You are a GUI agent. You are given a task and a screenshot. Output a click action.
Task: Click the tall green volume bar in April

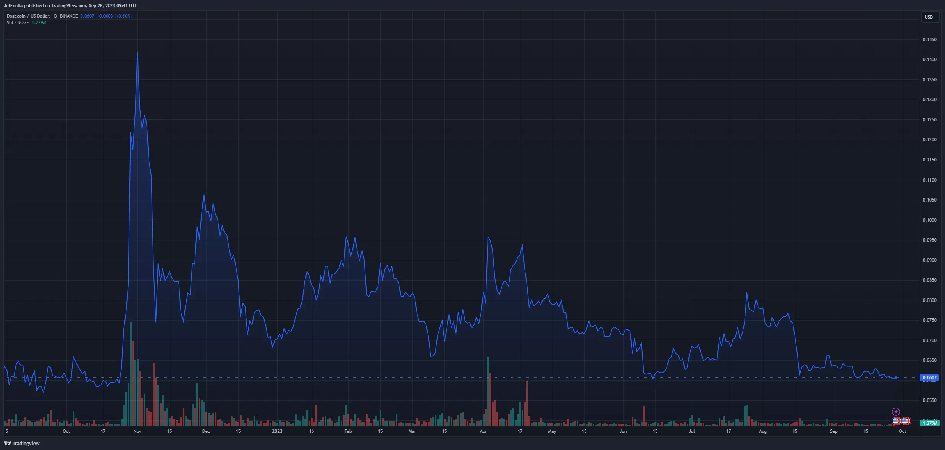click(x=488, y=391)
